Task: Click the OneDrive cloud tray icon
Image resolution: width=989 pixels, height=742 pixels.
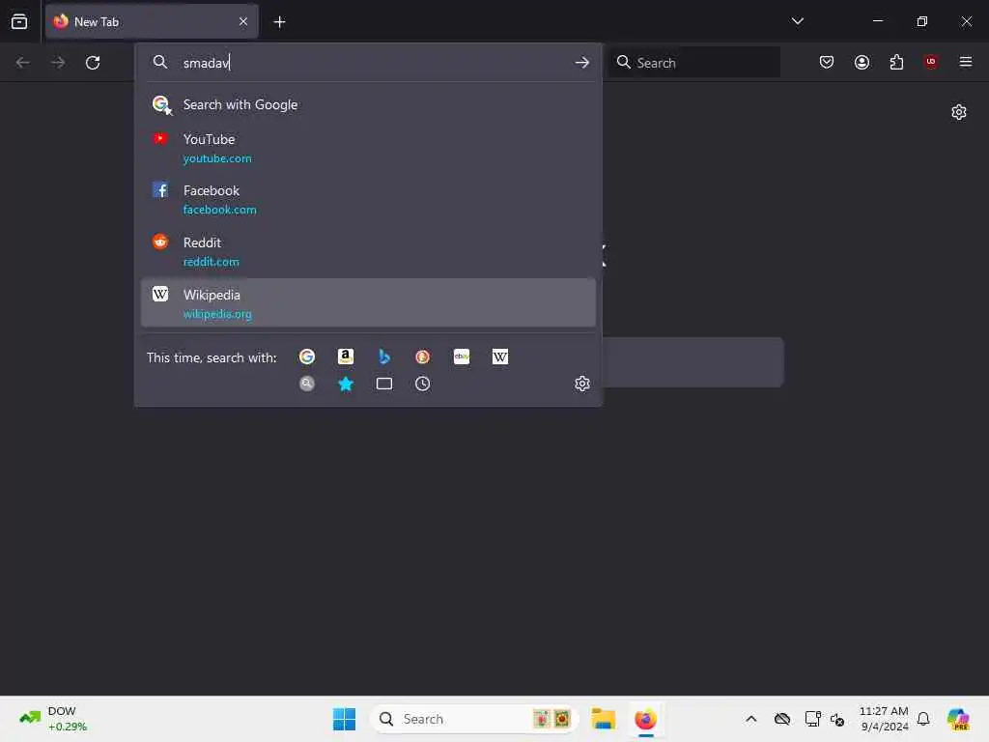Action: 782,719
